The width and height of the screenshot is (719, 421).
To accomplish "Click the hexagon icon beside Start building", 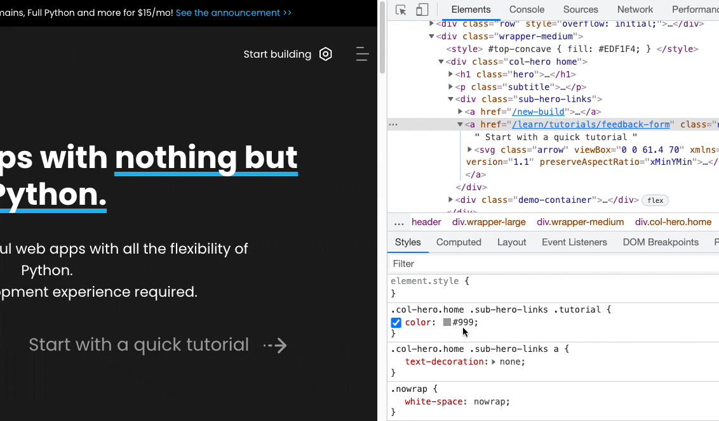I will (x=326, y=54).
